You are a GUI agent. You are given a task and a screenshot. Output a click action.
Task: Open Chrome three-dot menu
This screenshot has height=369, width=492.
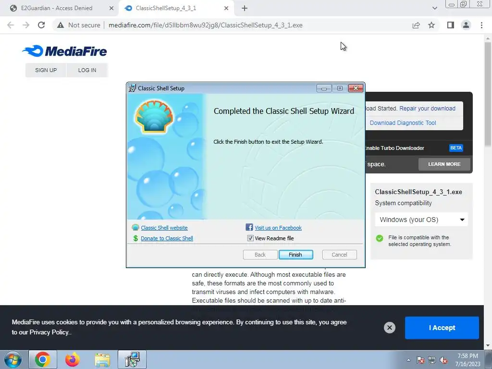coord(481,25)
